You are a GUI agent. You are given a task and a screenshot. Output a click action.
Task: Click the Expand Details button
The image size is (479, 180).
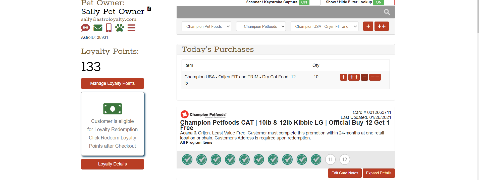[379, 173]
